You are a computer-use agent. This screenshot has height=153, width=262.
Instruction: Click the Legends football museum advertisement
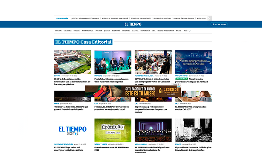[133, 91]
